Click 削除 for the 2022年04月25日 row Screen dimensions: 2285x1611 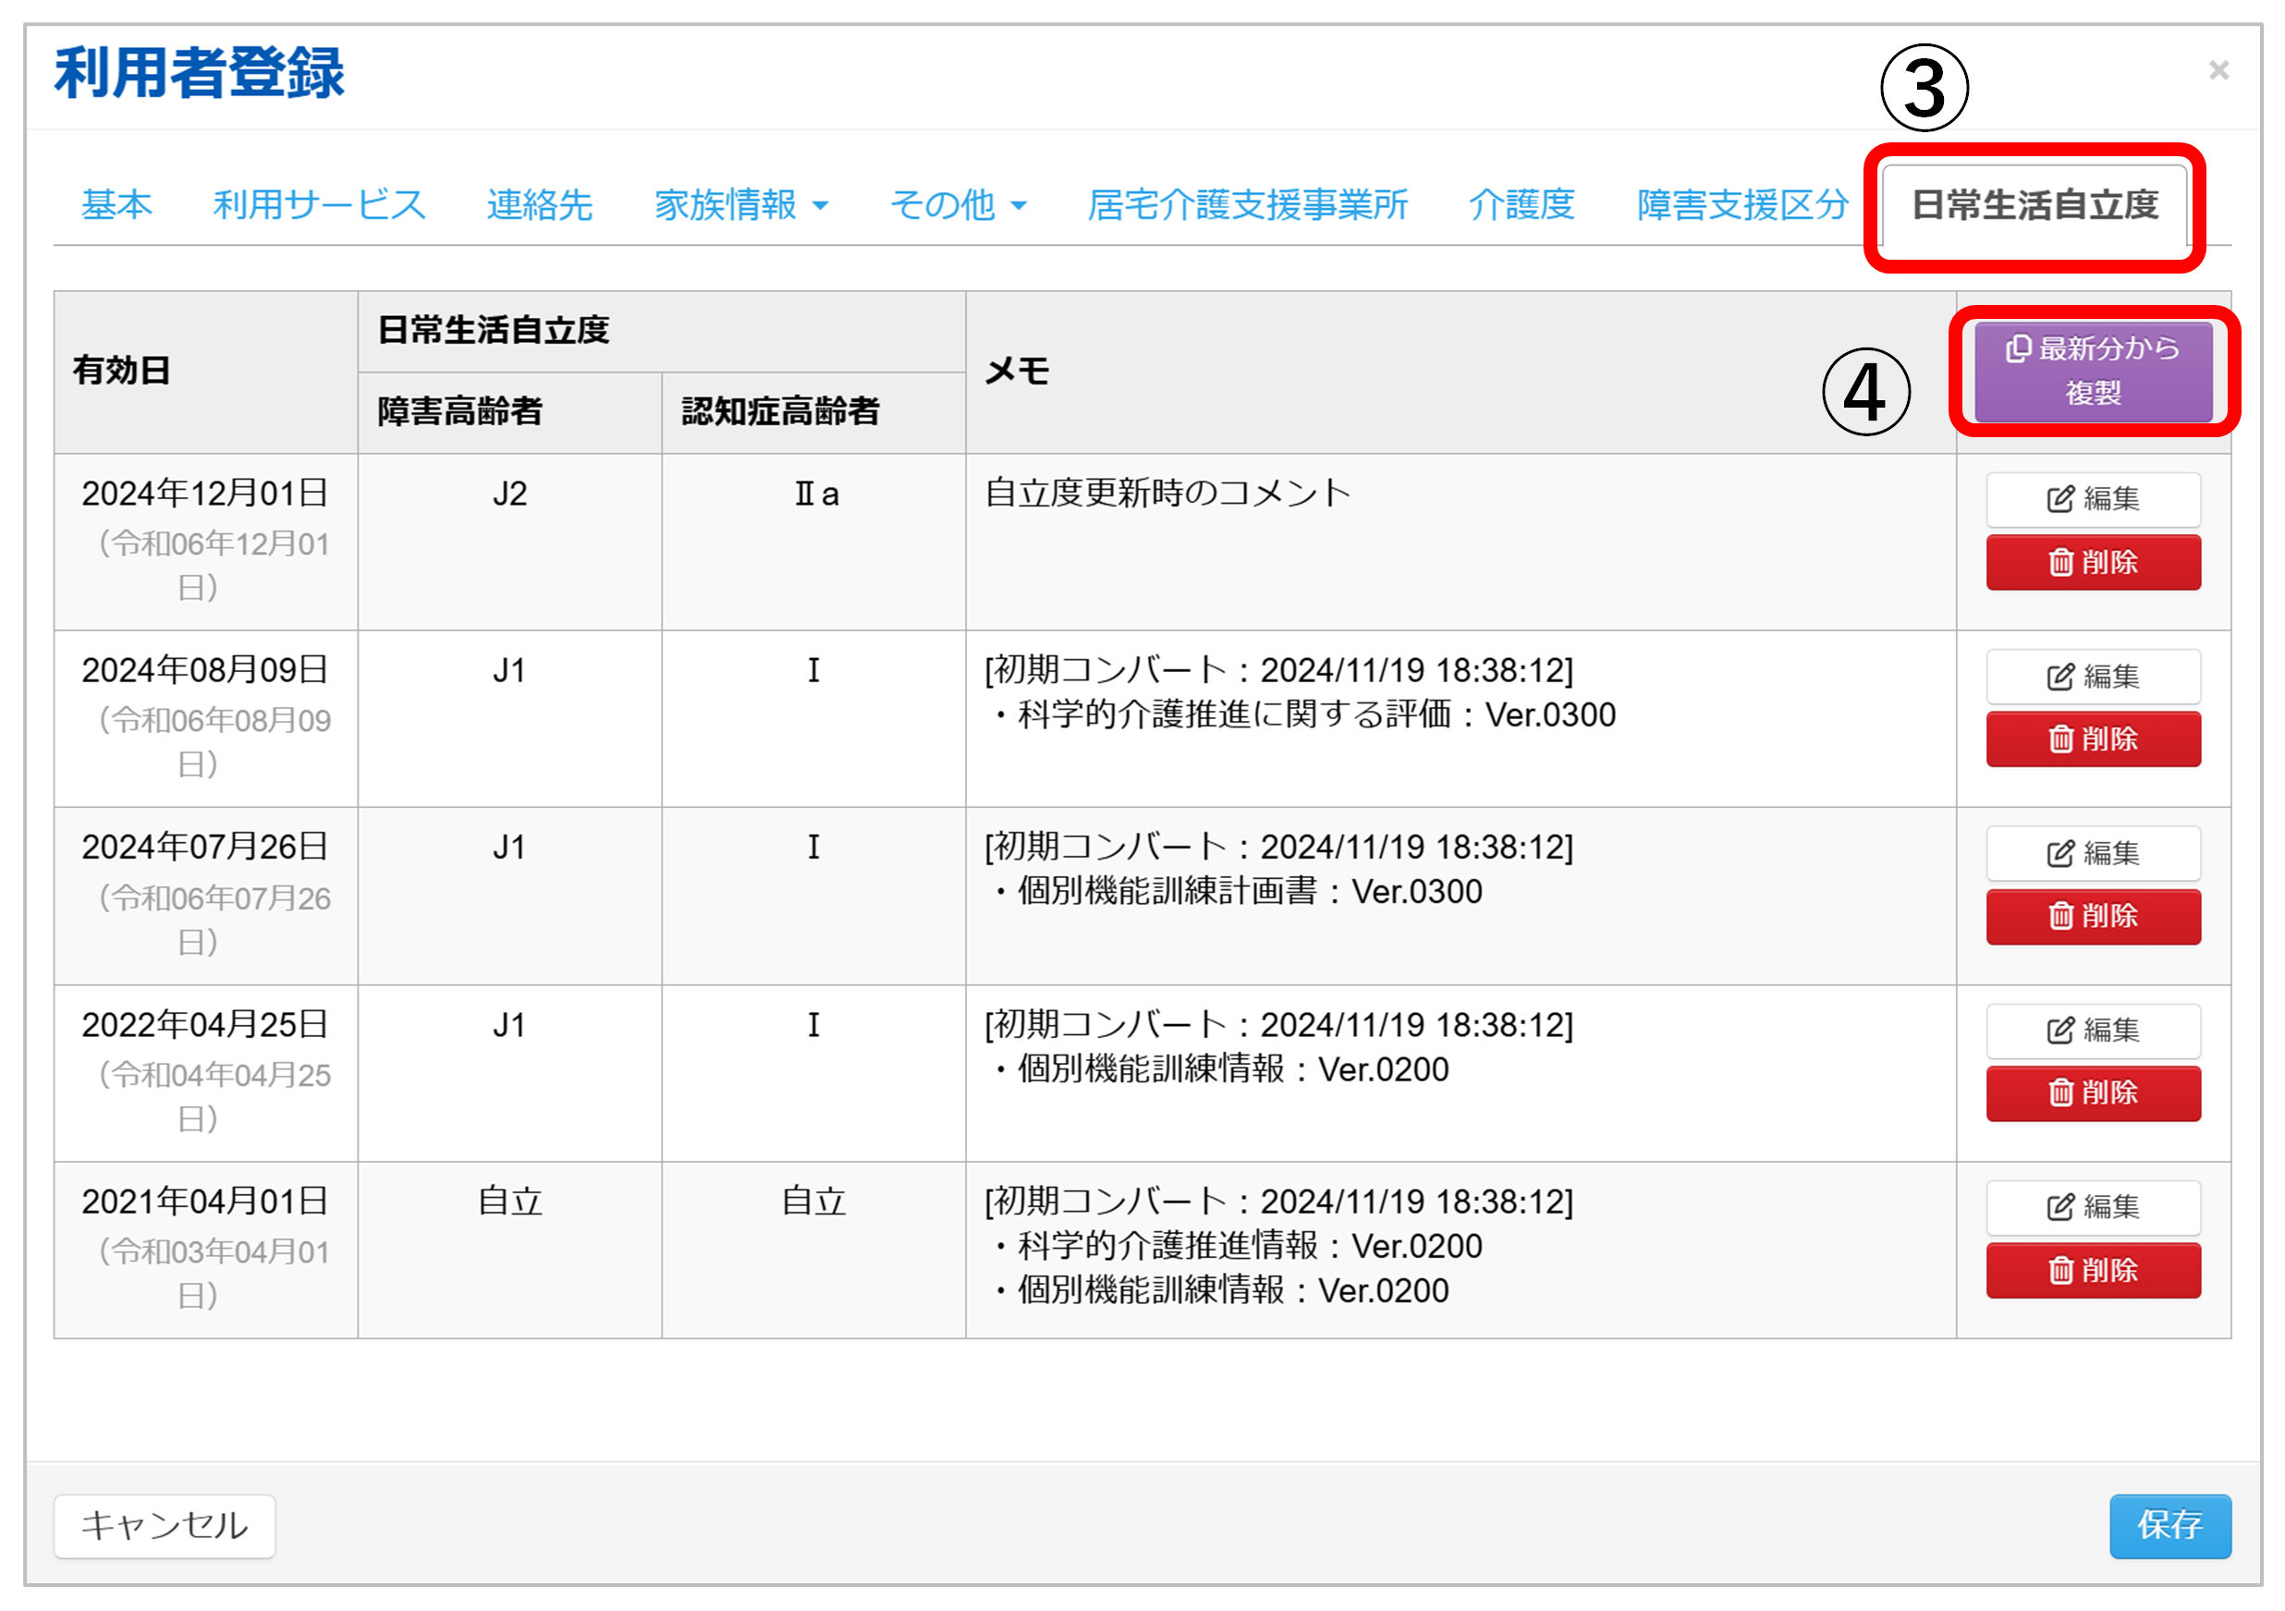(x=2092, y=1092)
